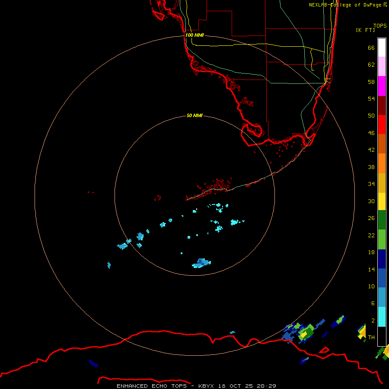Image resolution: width=389 pixels, height=389 pixels.
Task: Click the "NEXLAB-College of DuPage" credit text
Action: [x=346, y=5]
